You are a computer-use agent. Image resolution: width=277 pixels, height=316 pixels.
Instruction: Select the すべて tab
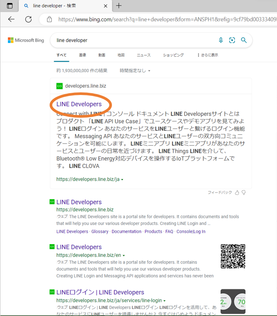pos(61,55)
